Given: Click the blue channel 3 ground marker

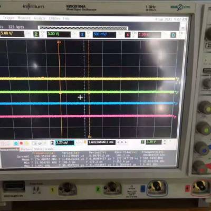Looking at the screenshot, I should point(176,103).
